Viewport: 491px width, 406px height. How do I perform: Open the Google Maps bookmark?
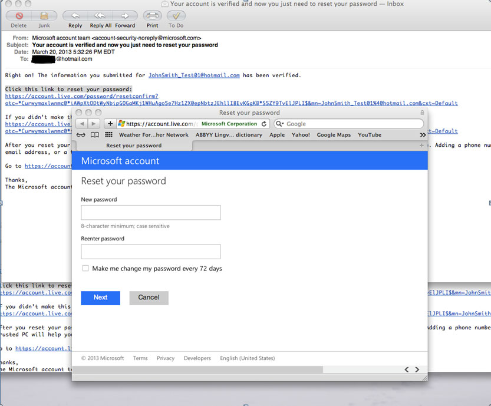coord(334,135)
